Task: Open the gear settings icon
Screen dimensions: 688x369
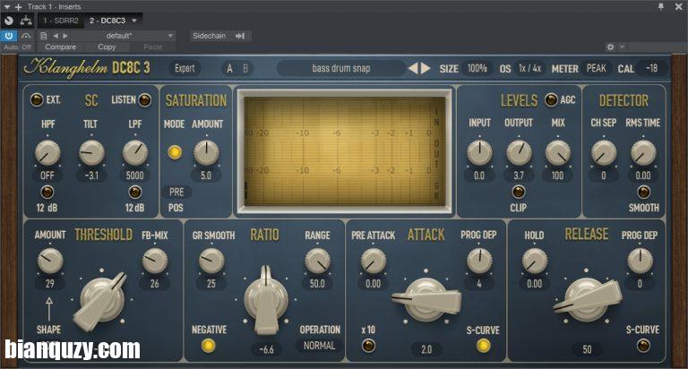Action: [x=610, y=47]
